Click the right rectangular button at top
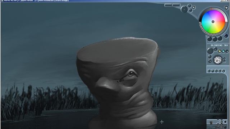 tap(176, 5)
